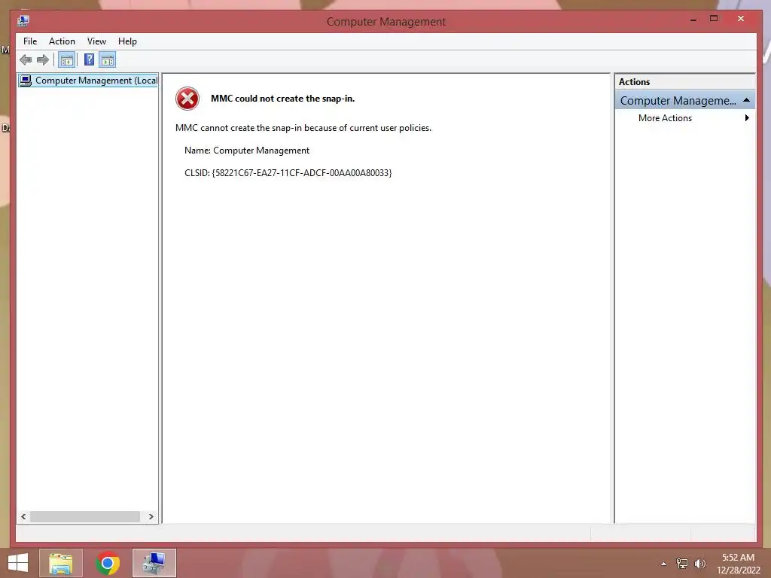Click the 'MMC could not create the snap-in.' heading
771x578 pixels.
tap(283, 99)
